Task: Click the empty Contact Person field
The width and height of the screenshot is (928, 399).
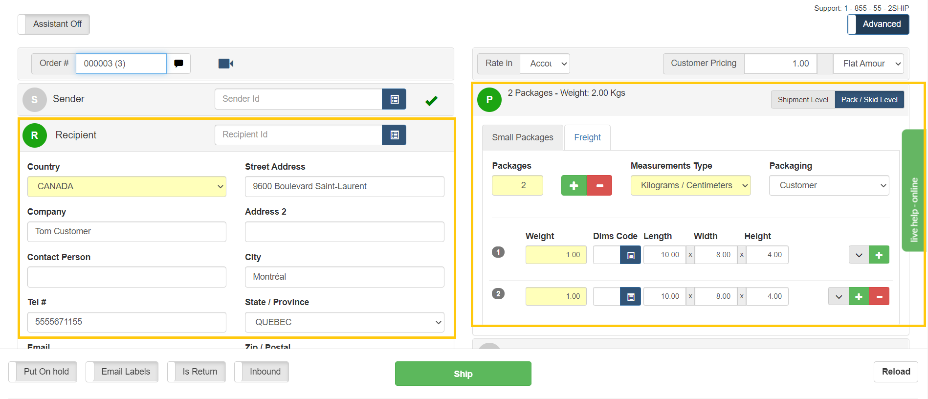Action: [127, 277]
